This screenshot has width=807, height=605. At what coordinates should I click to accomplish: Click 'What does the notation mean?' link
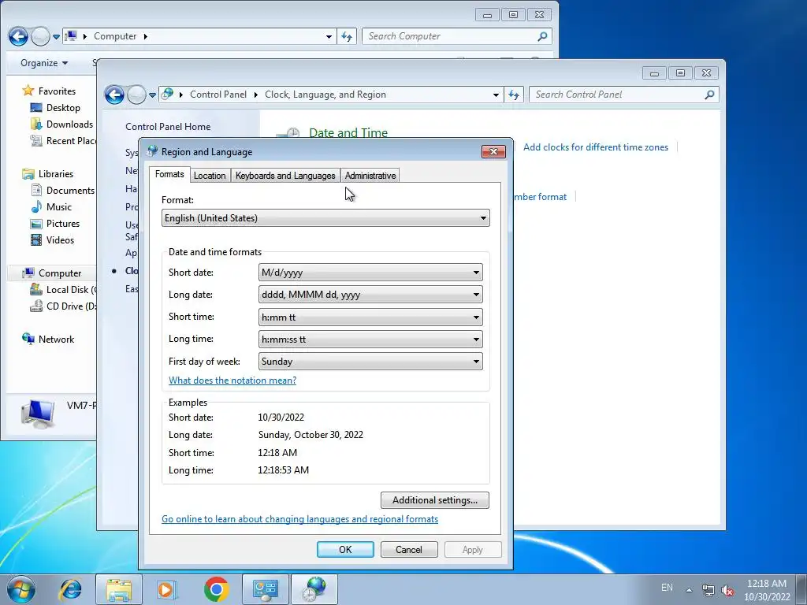click(232, 380)
